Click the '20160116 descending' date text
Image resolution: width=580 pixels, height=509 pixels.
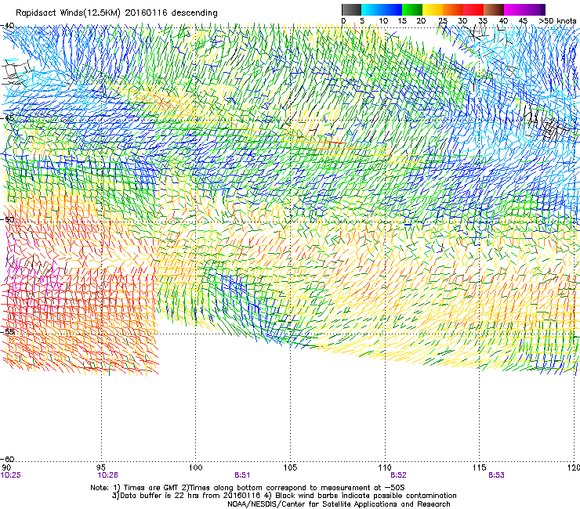point(172,13)
